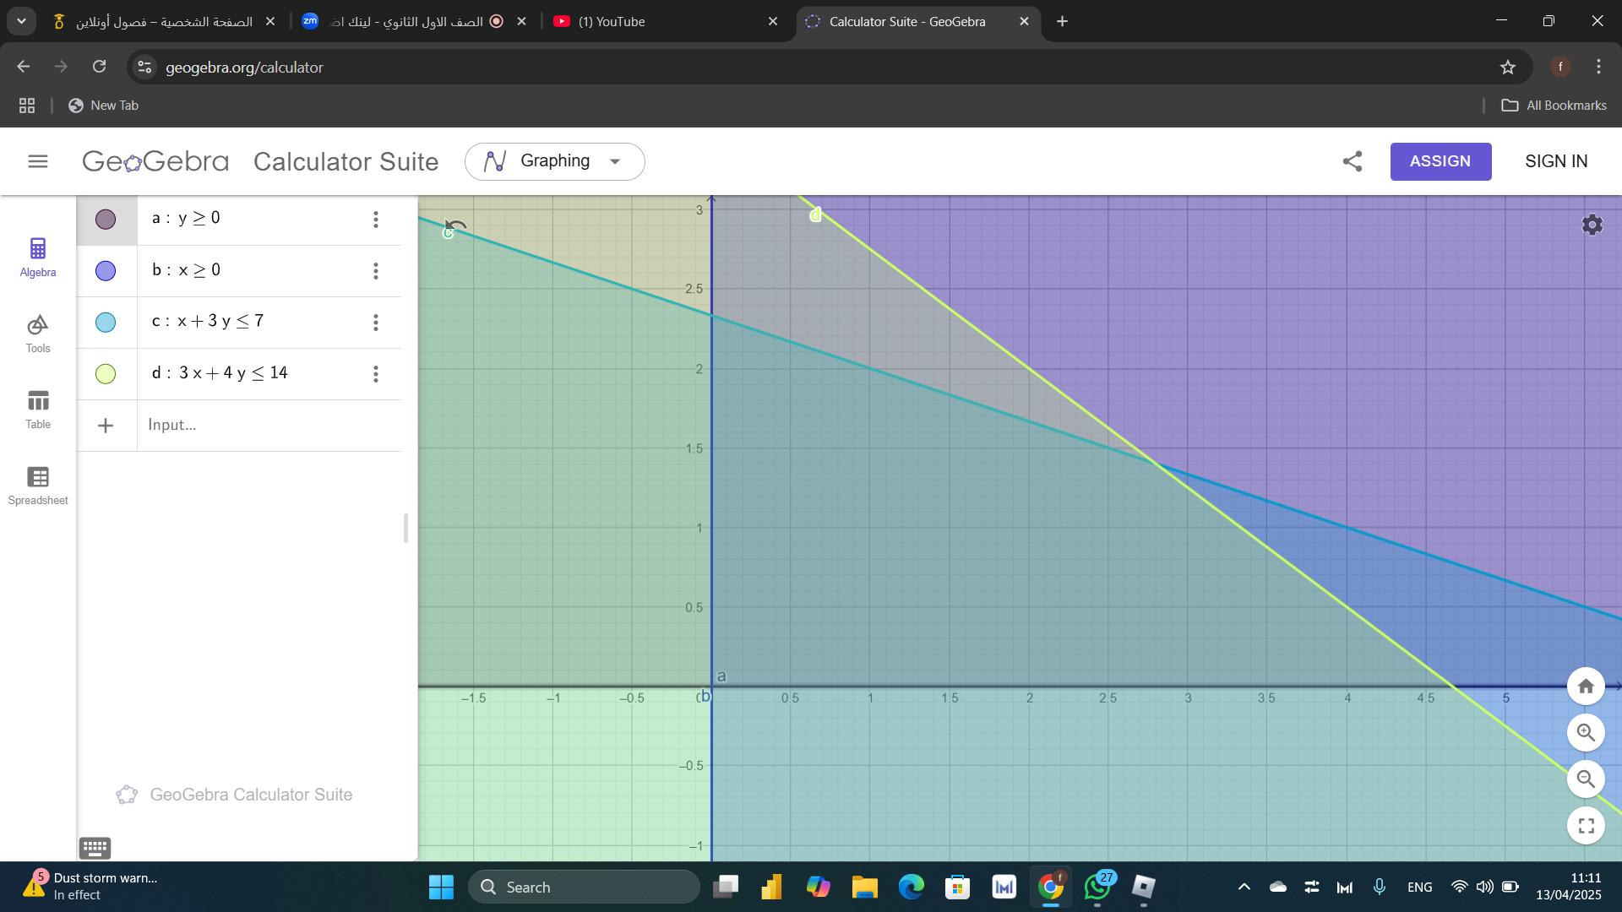Open WhatsApp from the taskbar
The width and height of the screenshot is (1622, 912).
point(1097,887)
